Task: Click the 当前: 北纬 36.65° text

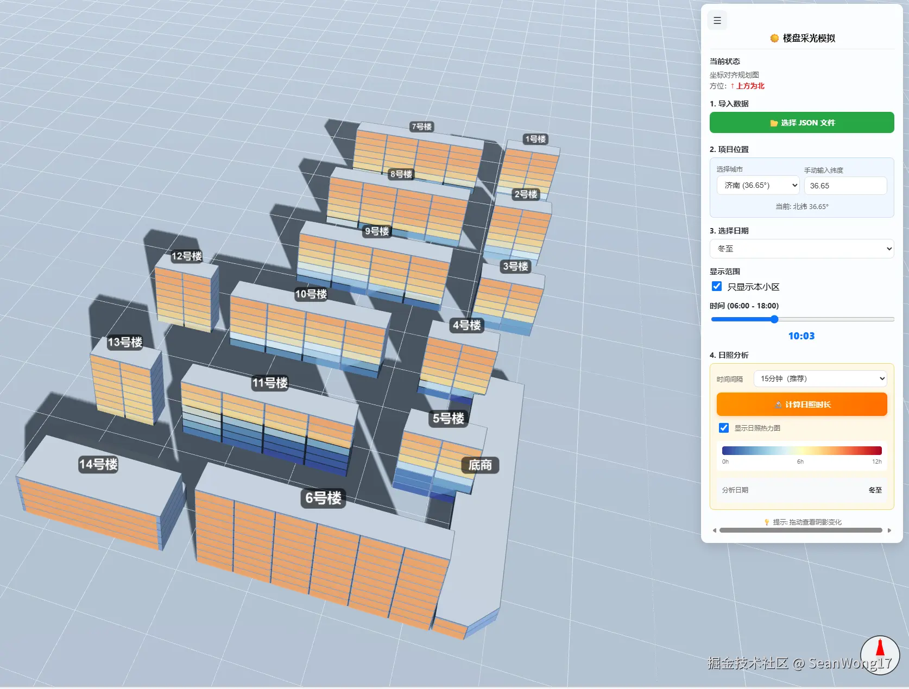Action: [801, 206]
